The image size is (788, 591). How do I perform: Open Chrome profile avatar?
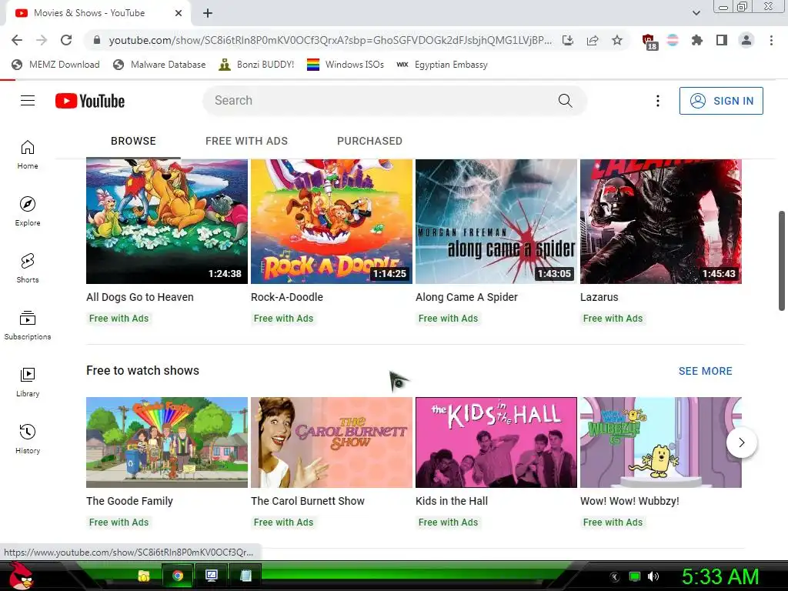746,40
